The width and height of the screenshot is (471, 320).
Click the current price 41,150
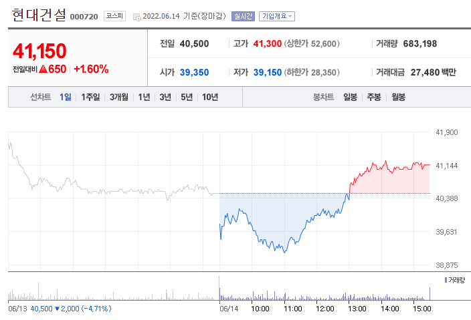point(39,51)
